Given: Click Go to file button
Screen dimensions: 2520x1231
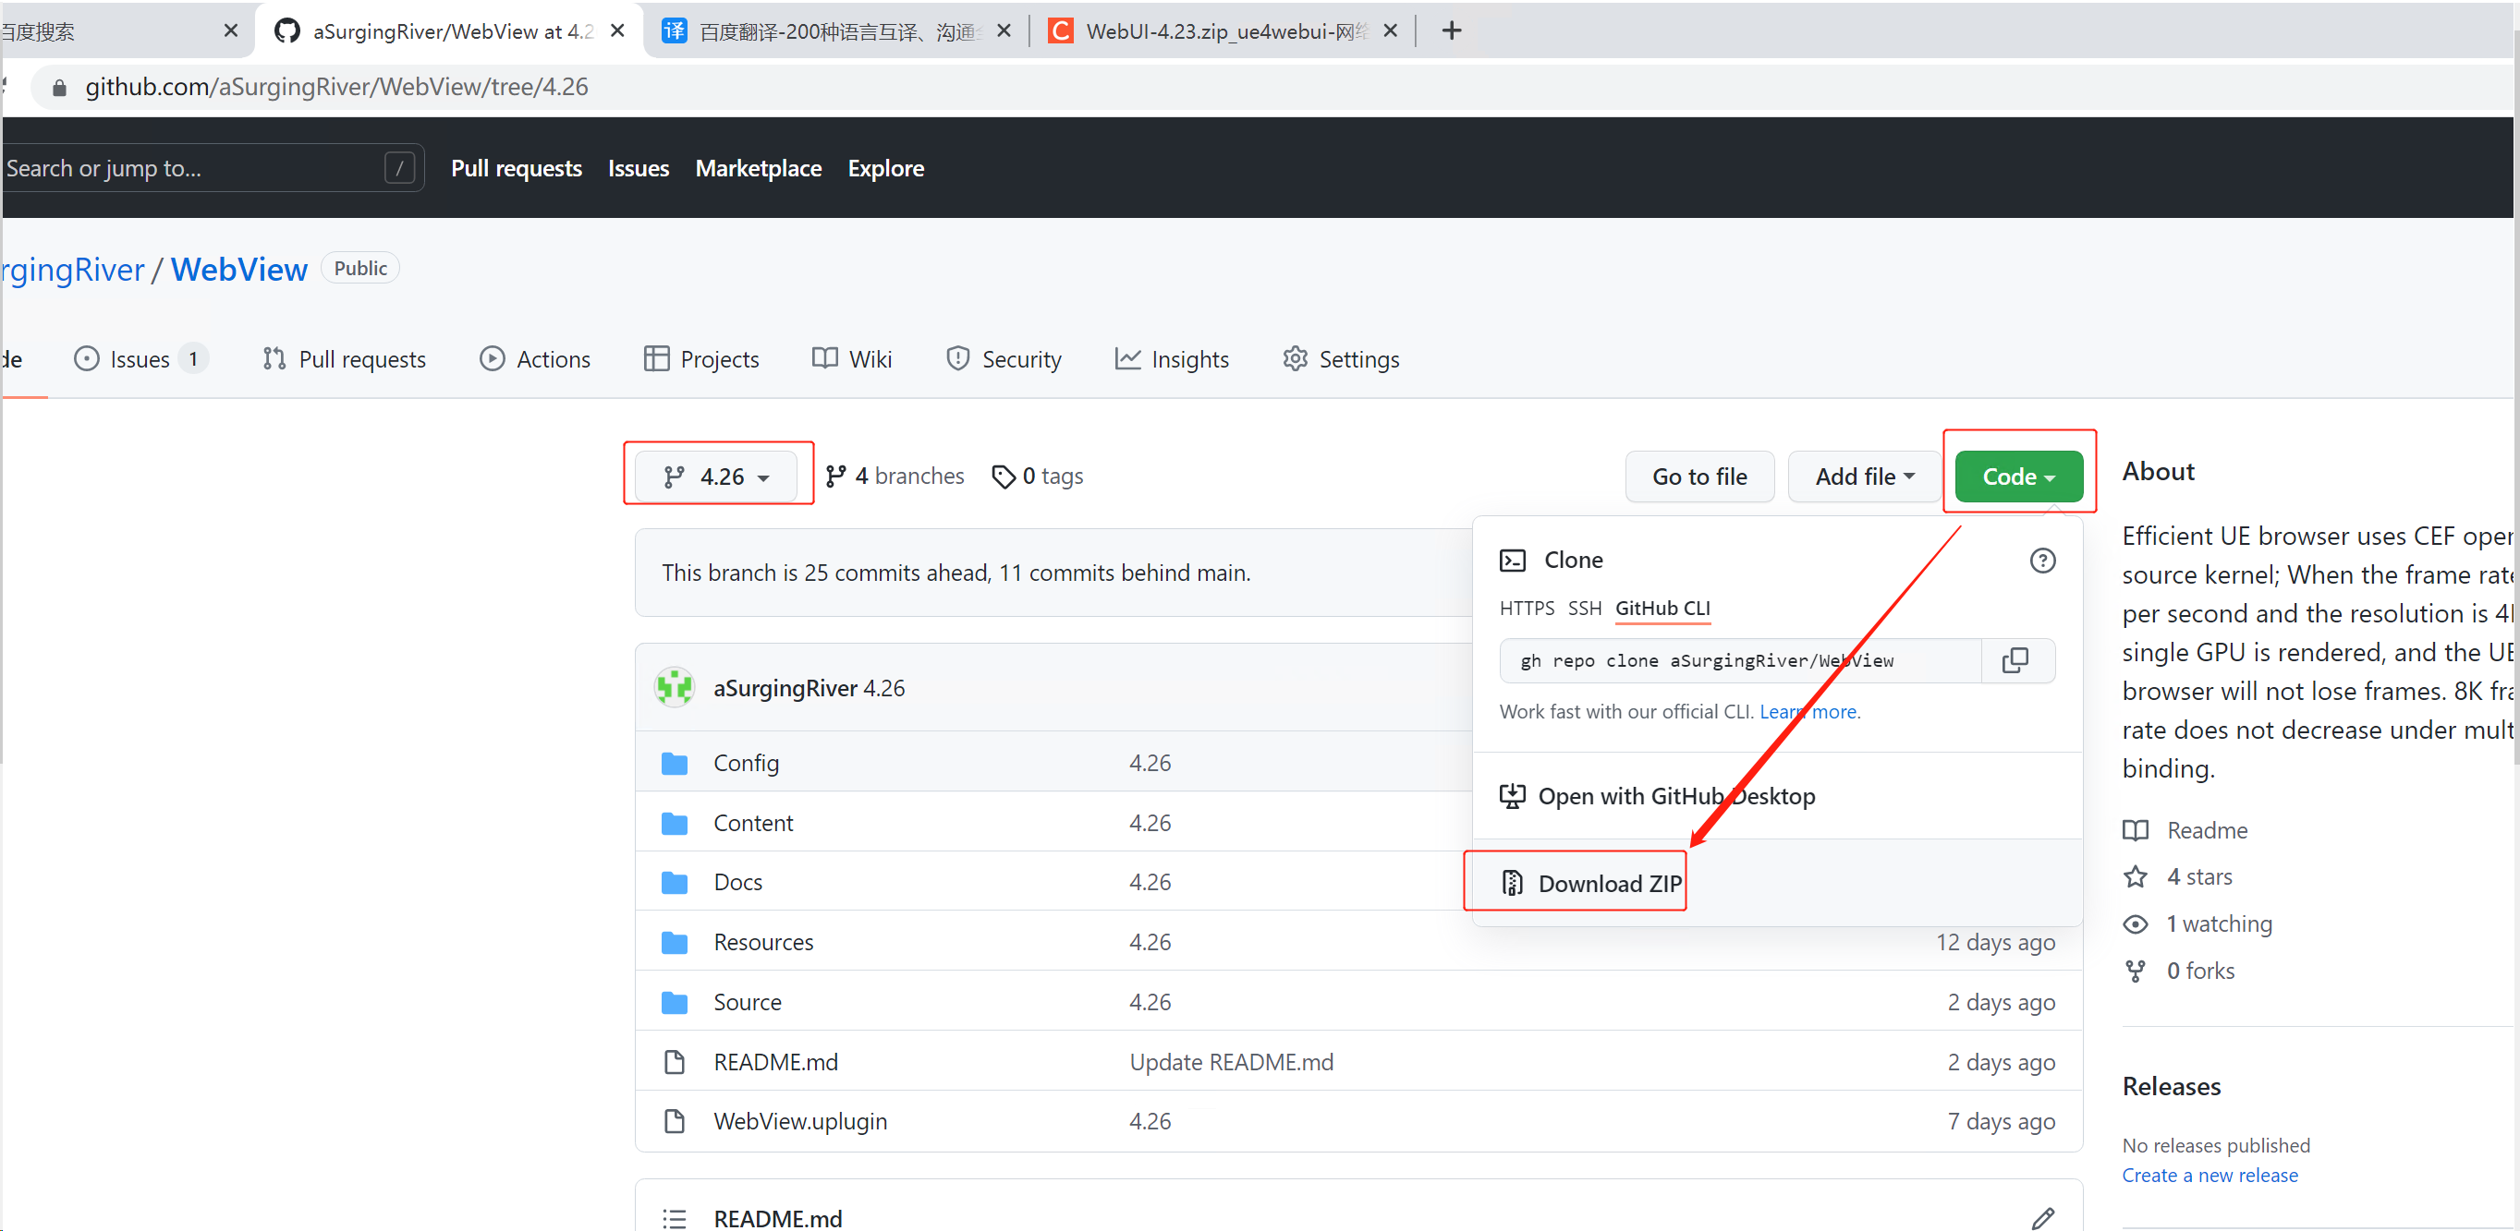Looking at the screenshot, I should coord(1699,477).
